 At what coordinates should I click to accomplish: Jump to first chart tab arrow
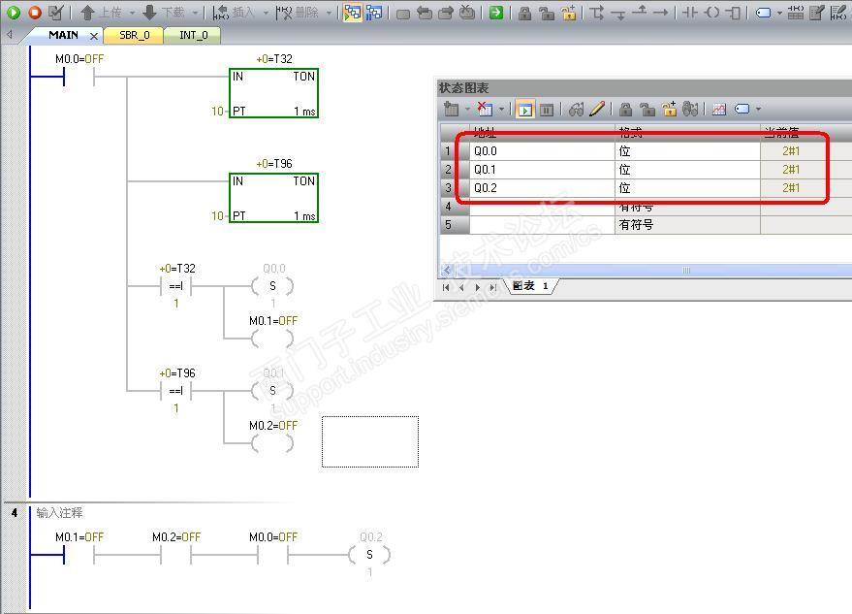446,287
